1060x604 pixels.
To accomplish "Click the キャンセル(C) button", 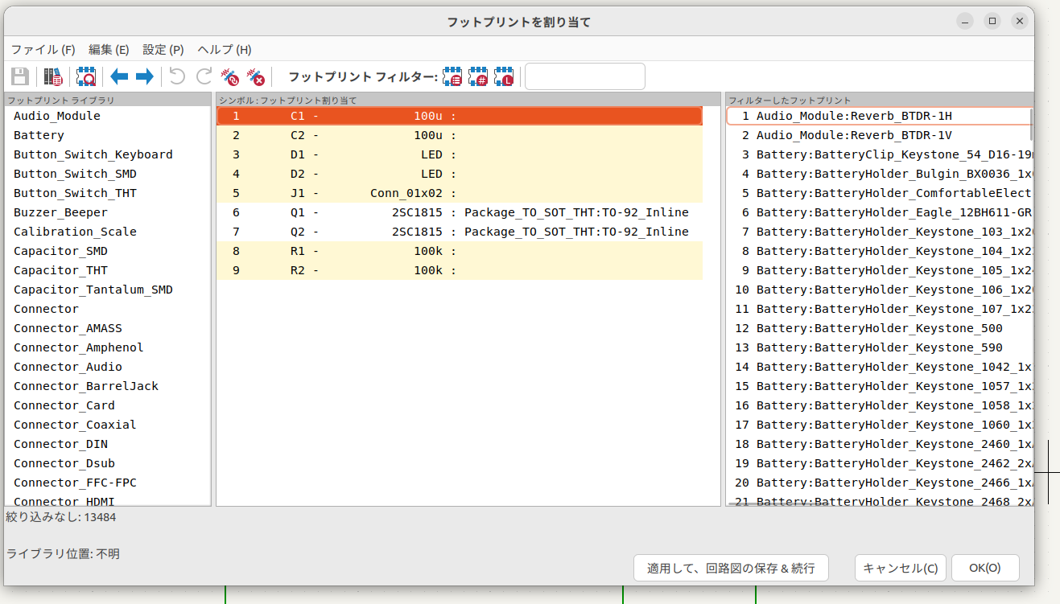I will click(x=900, y=568).
